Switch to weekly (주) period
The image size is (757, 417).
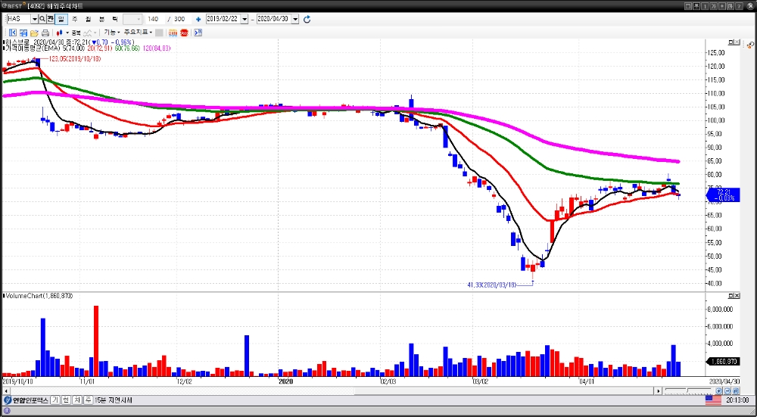[74, 18]
